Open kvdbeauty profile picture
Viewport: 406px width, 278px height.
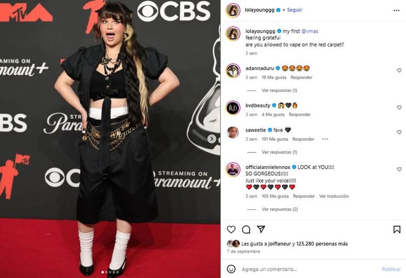pyautogui.click(x=233, y=108)
